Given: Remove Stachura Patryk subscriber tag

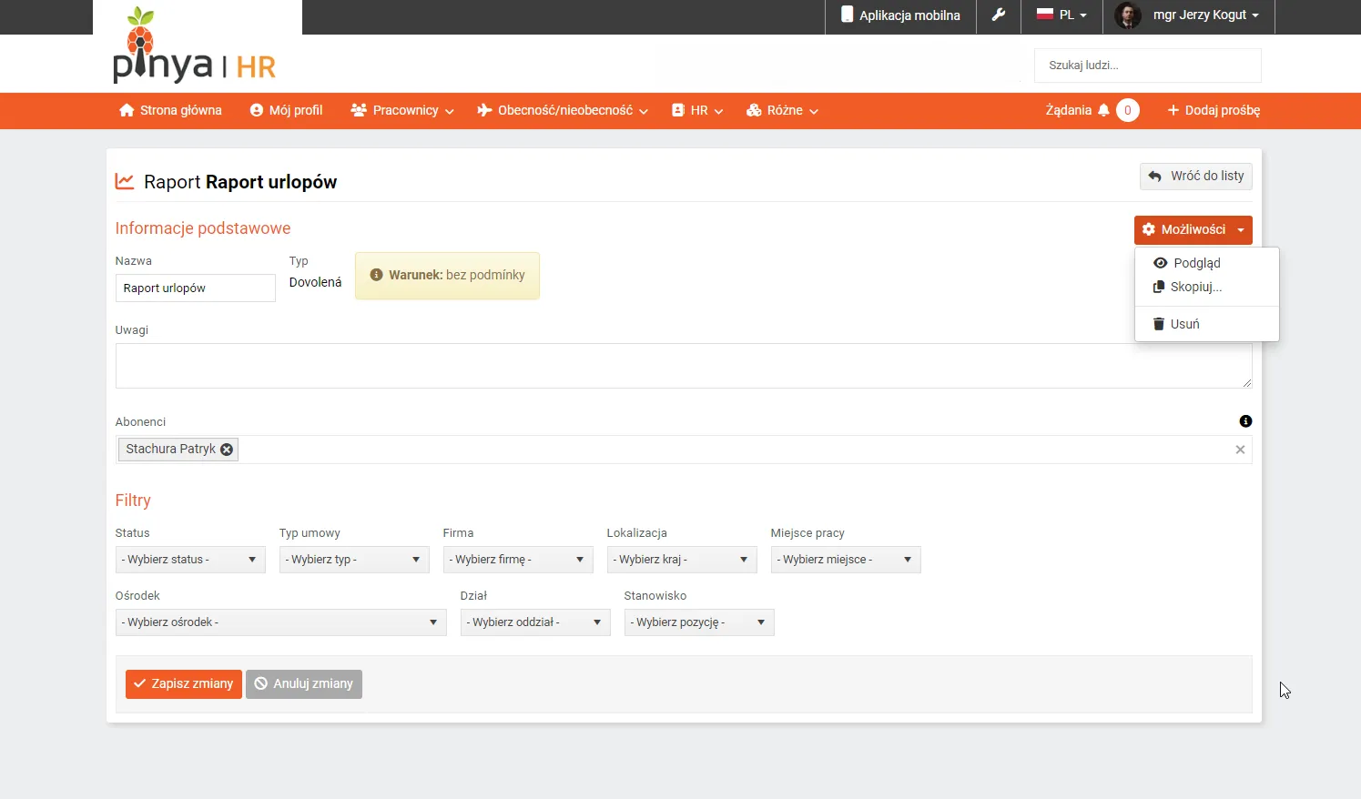Looking at the screenshot, I should click(x=227, y=449).
